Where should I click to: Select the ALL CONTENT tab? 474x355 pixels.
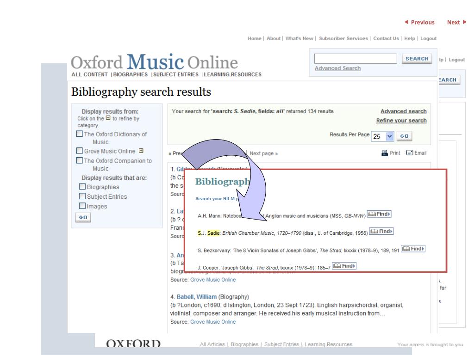(x=89, y=74)
